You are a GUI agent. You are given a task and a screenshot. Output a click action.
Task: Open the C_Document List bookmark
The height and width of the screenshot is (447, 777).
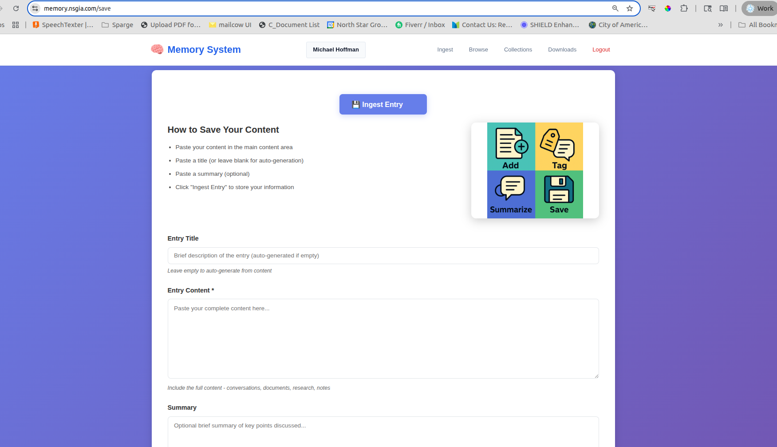[x=289, y=25]
